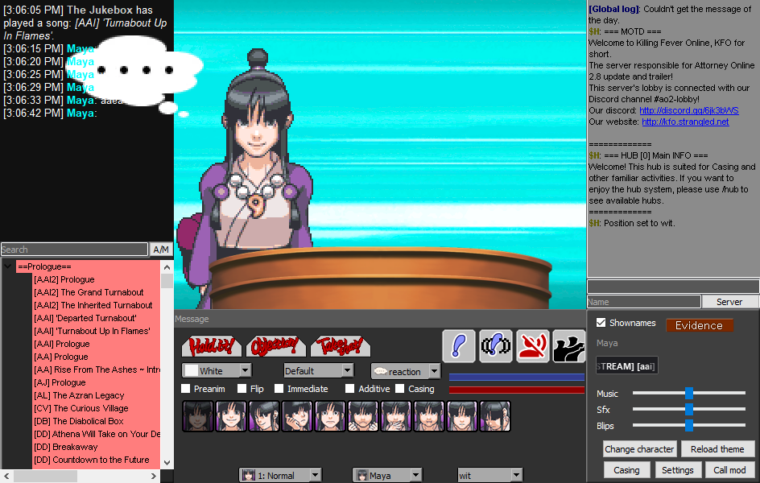Open the reaction chat bubble dropdown
This screenshot has width=760, height=483.
pyautogui.click(x=406, y=371)
